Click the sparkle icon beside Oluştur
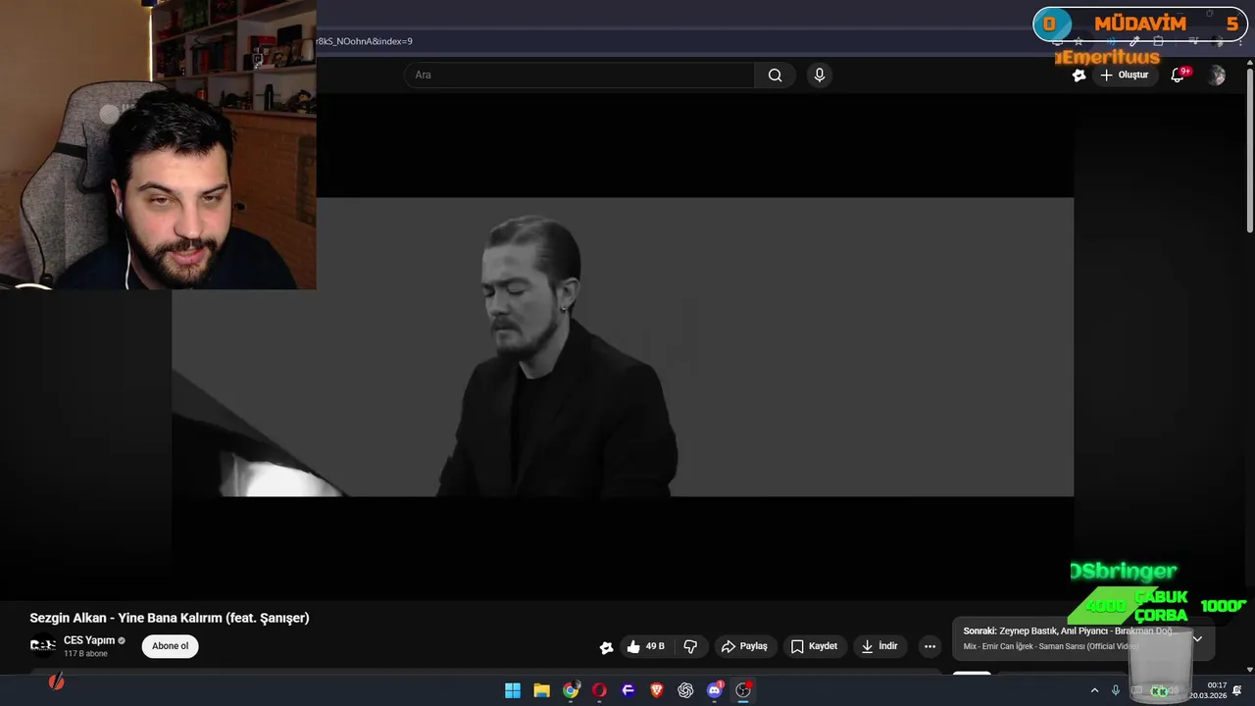 pyautogui.click(x=1079, y=76)
